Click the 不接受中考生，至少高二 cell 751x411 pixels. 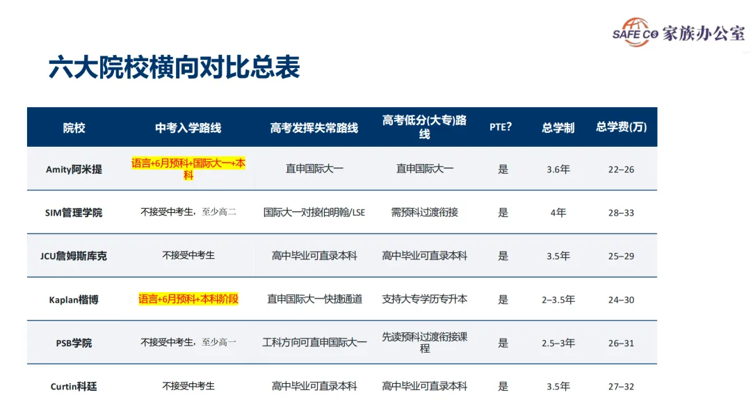(188, 211)
